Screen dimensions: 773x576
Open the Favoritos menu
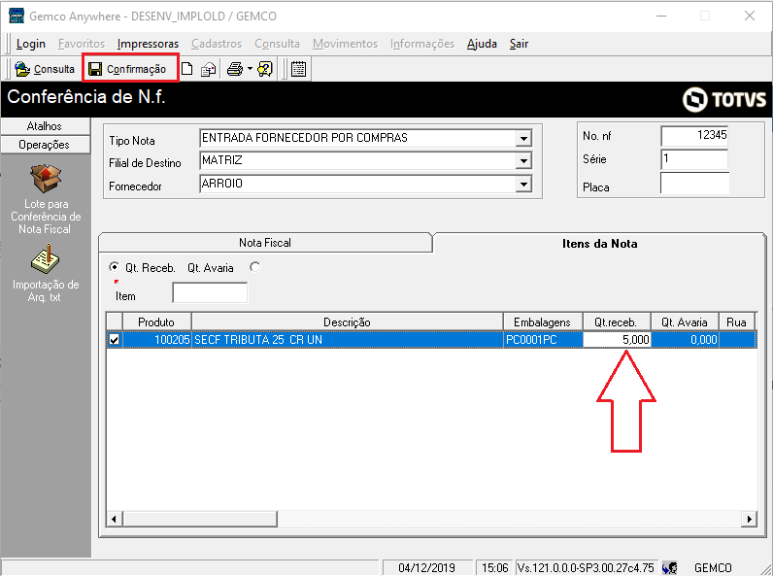click(x=82, y=44)
